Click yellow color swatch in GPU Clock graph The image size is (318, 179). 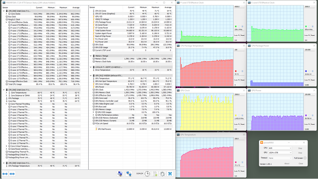point(236,115)
